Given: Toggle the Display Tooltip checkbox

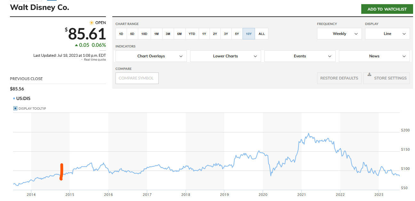Looking at the screenshot, I should (x=15, y=108).
